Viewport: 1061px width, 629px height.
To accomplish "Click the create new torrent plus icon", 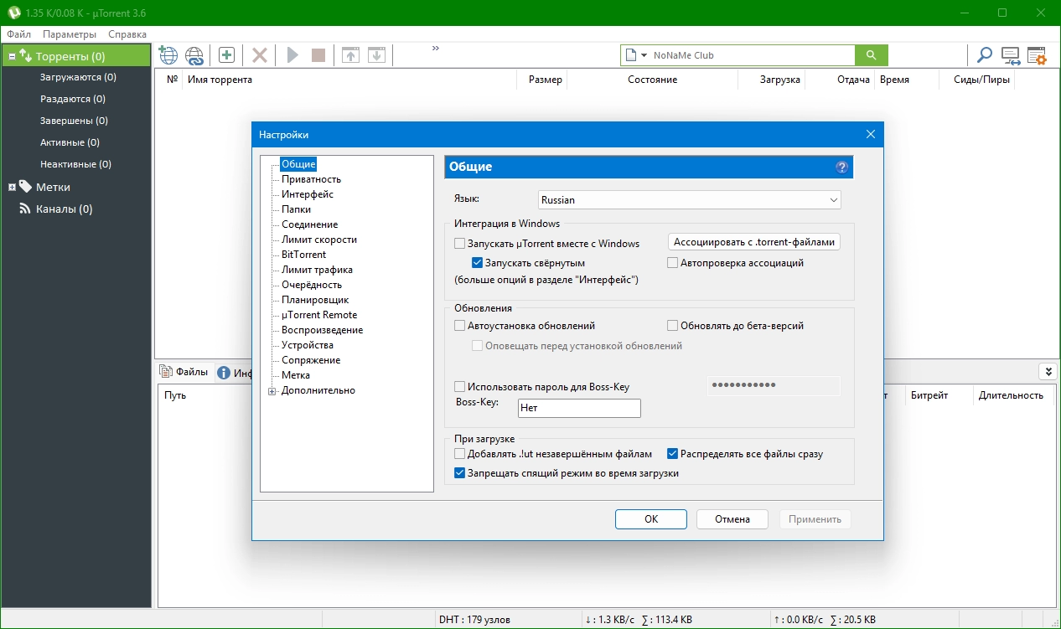I will point(226,55).
